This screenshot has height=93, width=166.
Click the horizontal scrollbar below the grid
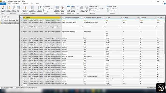click(69, 86)
